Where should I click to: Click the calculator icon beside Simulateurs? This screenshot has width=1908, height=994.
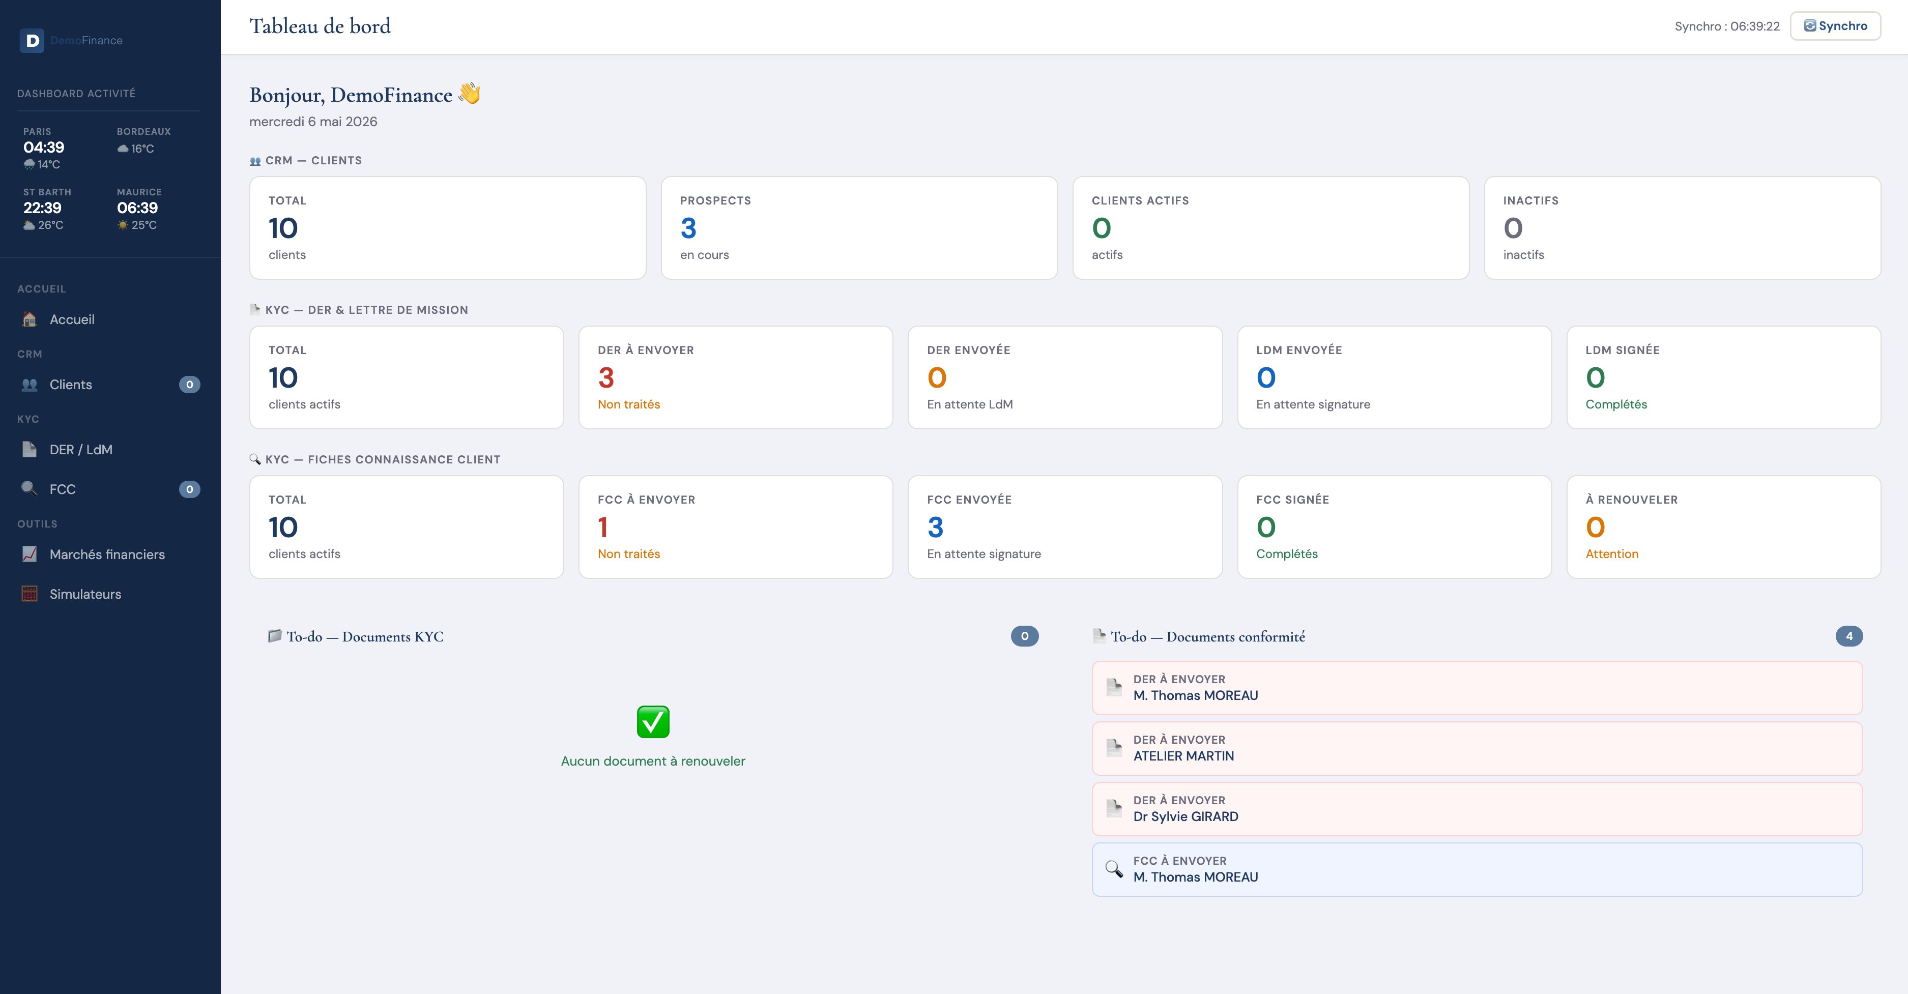(x=30, y=594)
